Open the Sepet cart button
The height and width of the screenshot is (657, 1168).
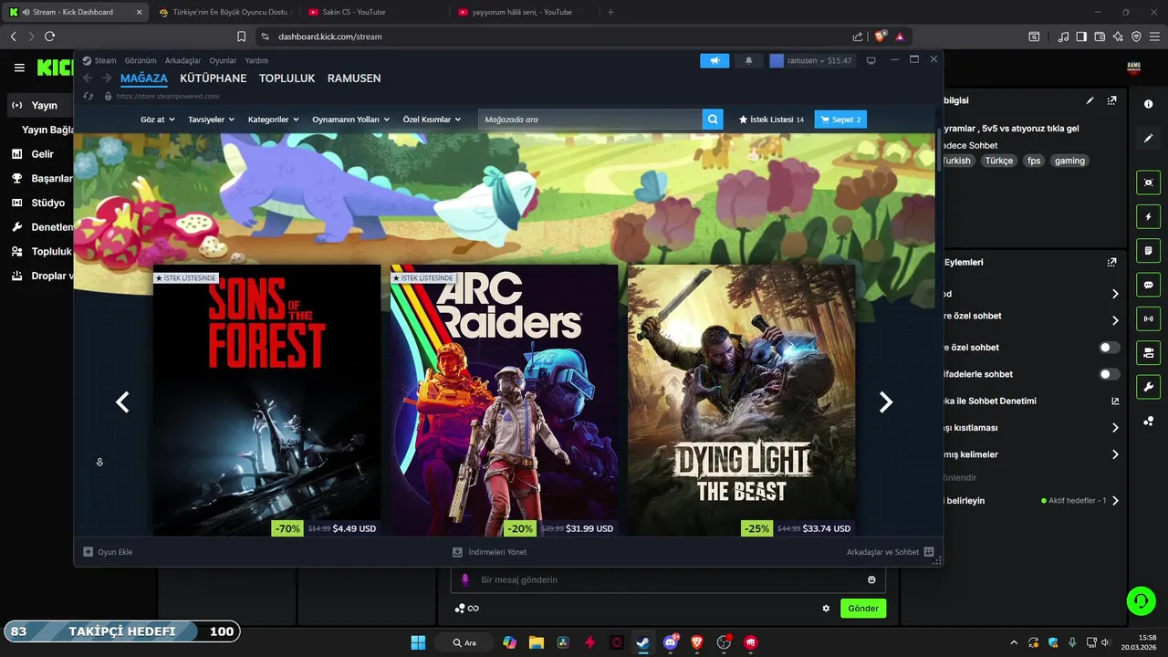tap(839, 120)
